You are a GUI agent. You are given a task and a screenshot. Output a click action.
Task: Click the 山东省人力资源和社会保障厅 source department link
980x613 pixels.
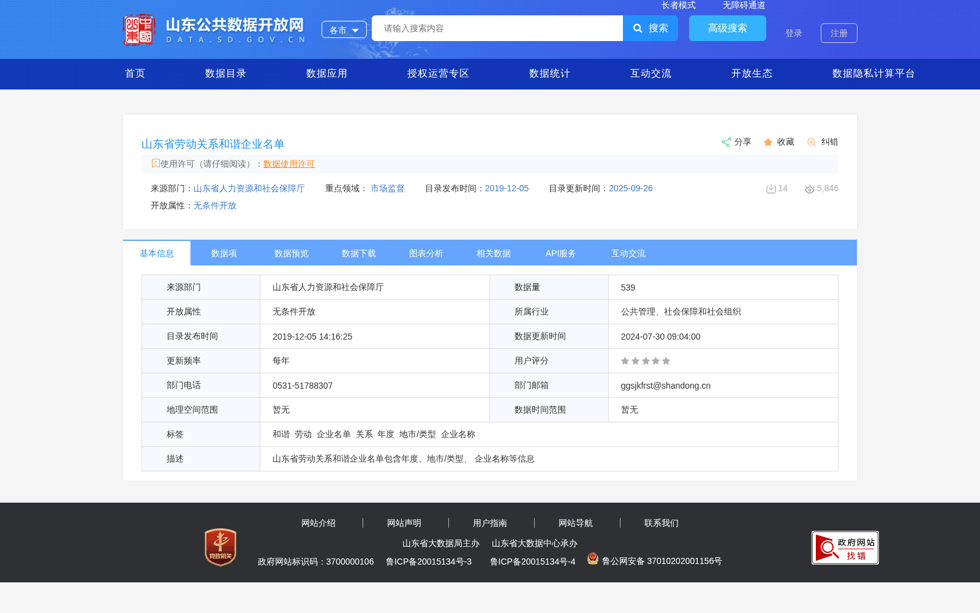[x=249, y=188]
